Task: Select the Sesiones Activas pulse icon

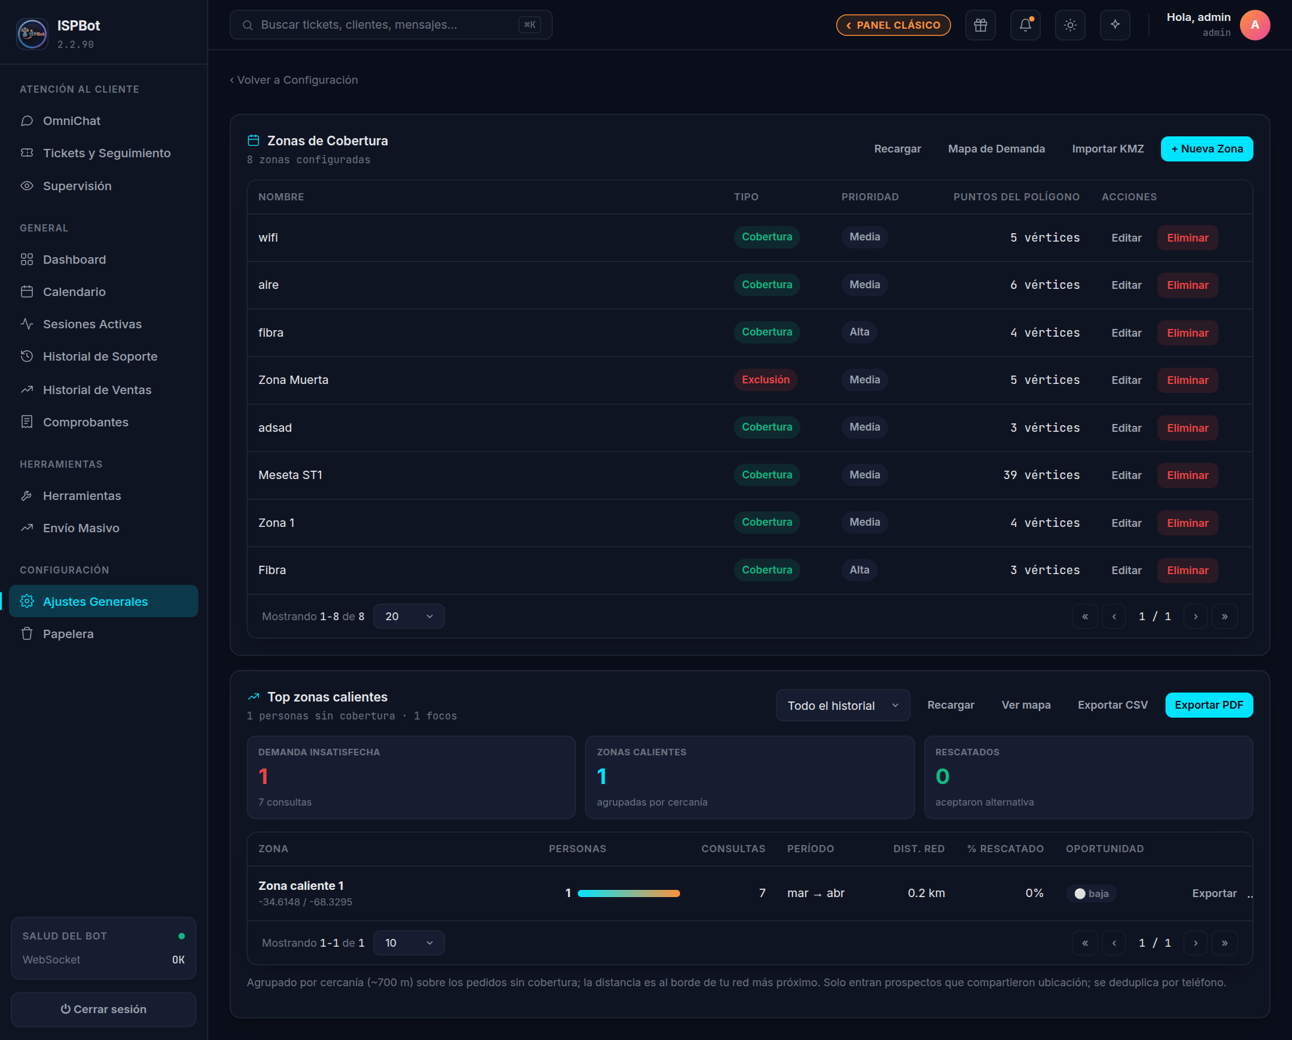Action: point(27,324)
